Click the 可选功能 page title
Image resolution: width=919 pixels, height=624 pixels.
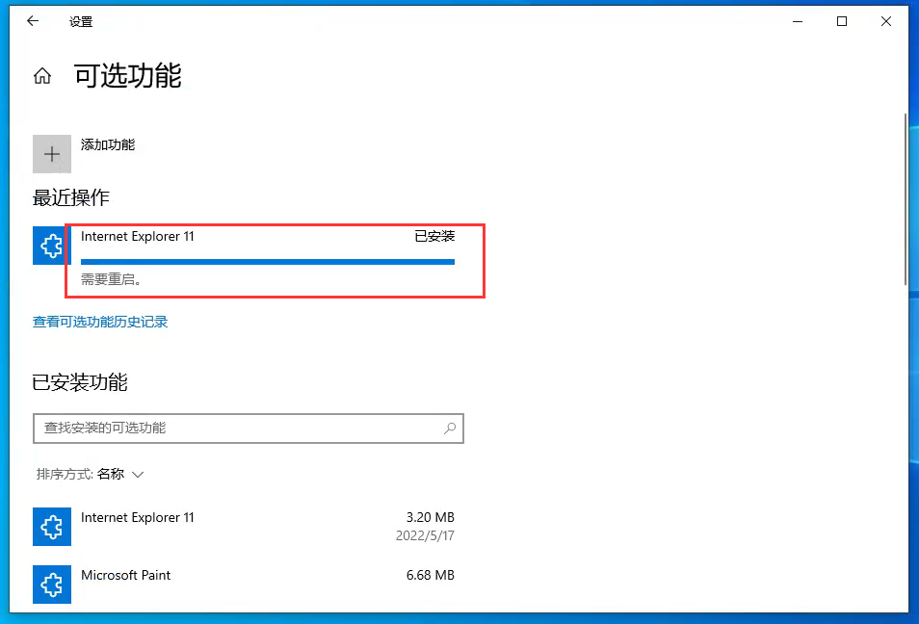coord(128,76)
